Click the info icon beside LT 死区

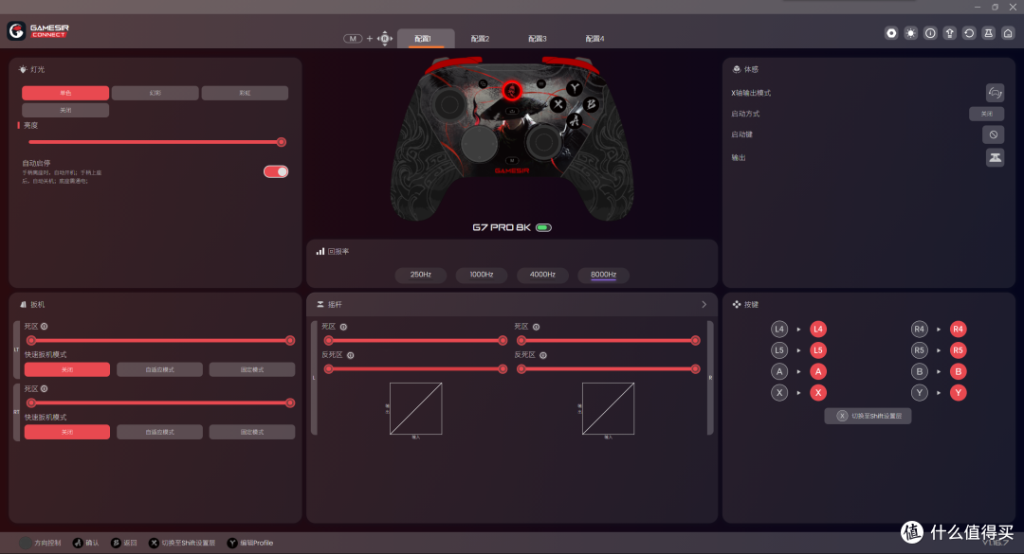click(x=45, y=327)
